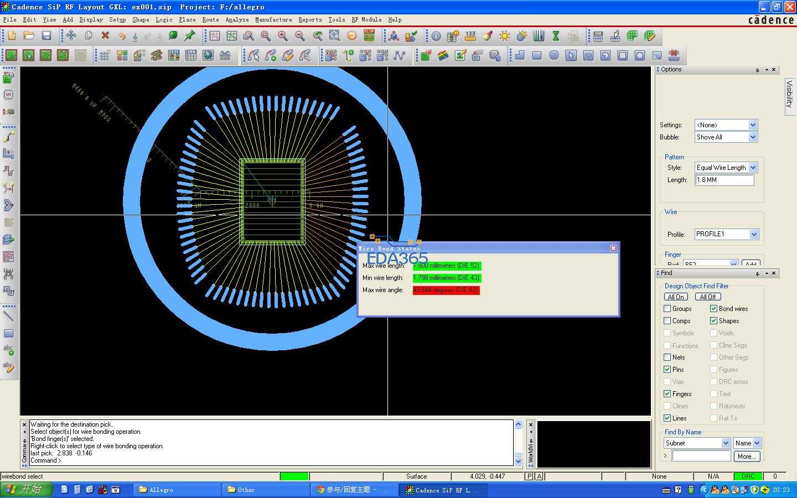Open the RF Module menu
The image size is (797, 498).
point(366,19)
